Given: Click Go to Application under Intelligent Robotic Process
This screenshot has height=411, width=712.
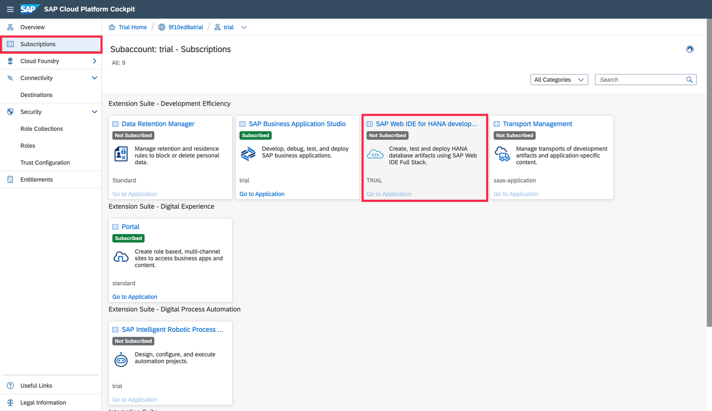Looking at the screenshot, I should pos(135,400).
